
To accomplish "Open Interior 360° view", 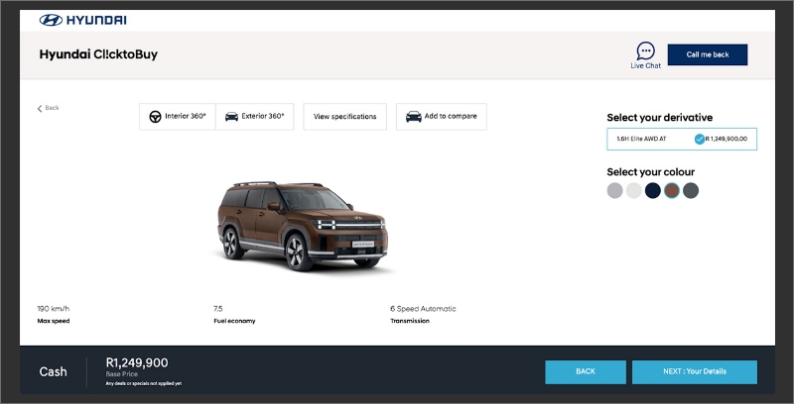I will pyautogui.click(x=178, y=117).
